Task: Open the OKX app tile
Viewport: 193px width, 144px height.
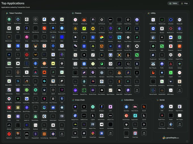Action: point(110,20)
